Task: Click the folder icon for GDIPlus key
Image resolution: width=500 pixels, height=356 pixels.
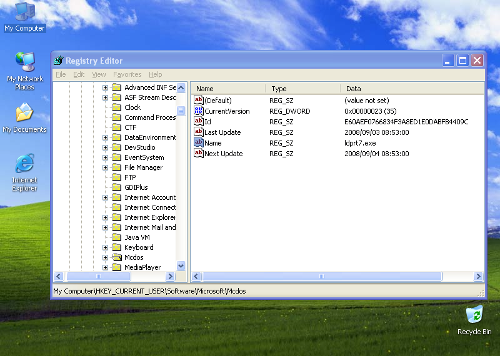Action: [x=117, y=187]
